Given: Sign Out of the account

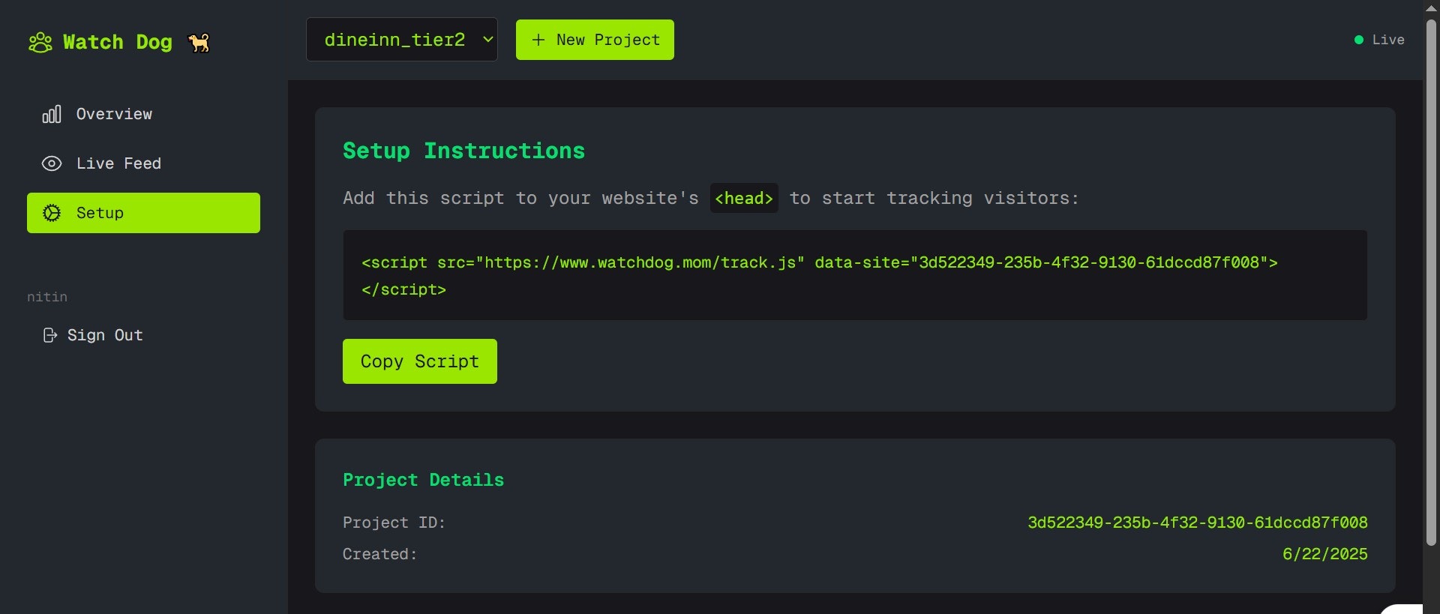Looking at the screenshot, I should (x=93, y=335).
